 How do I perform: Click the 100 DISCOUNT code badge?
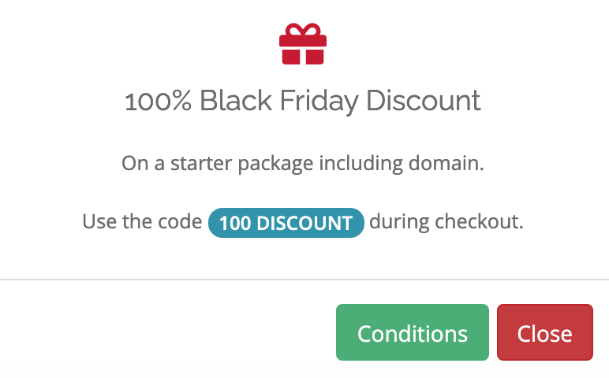click(286, 223)
